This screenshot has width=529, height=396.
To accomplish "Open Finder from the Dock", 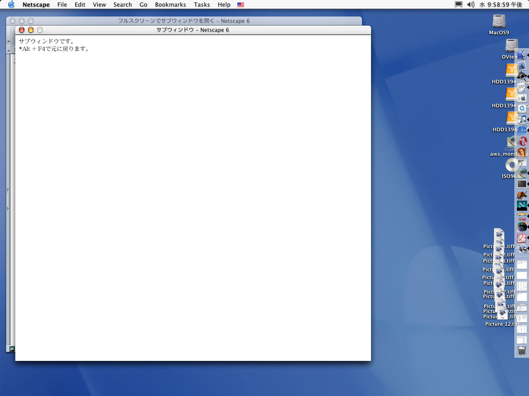I will [522, 55].
